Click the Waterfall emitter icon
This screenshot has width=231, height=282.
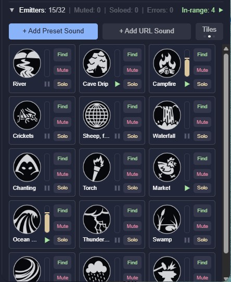(x=167, y=115)
